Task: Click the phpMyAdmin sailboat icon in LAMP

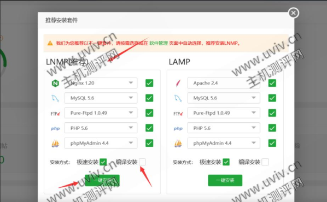Action: [x=178, y=143]
